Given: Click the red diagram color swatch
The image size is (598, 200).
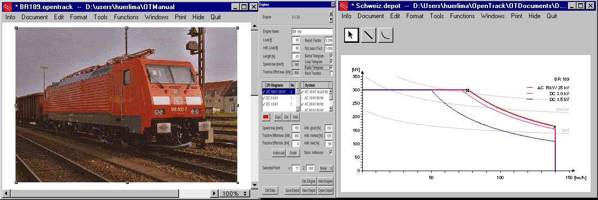Looking at the screenshot, I should click(x=266, y=117).
